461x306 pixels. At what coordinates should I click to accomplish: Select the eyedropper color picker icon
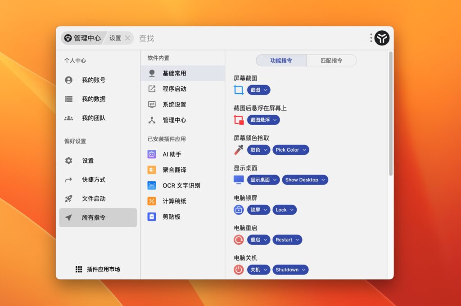[x=238, y=150]
